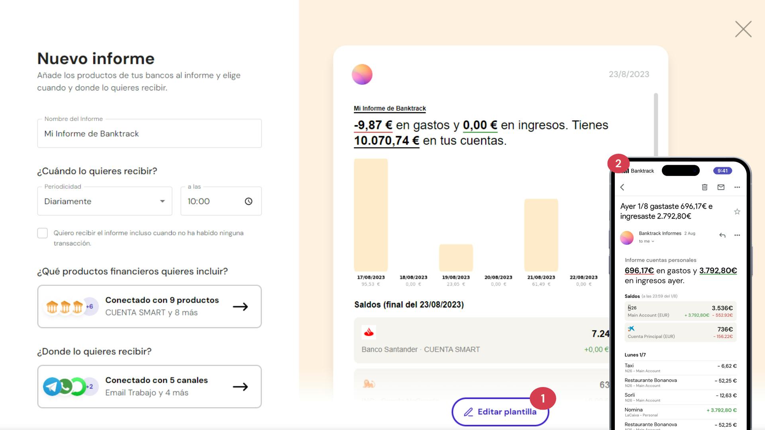Click the Telegram channel icon
765x430 pixels.
coord(52,387)
